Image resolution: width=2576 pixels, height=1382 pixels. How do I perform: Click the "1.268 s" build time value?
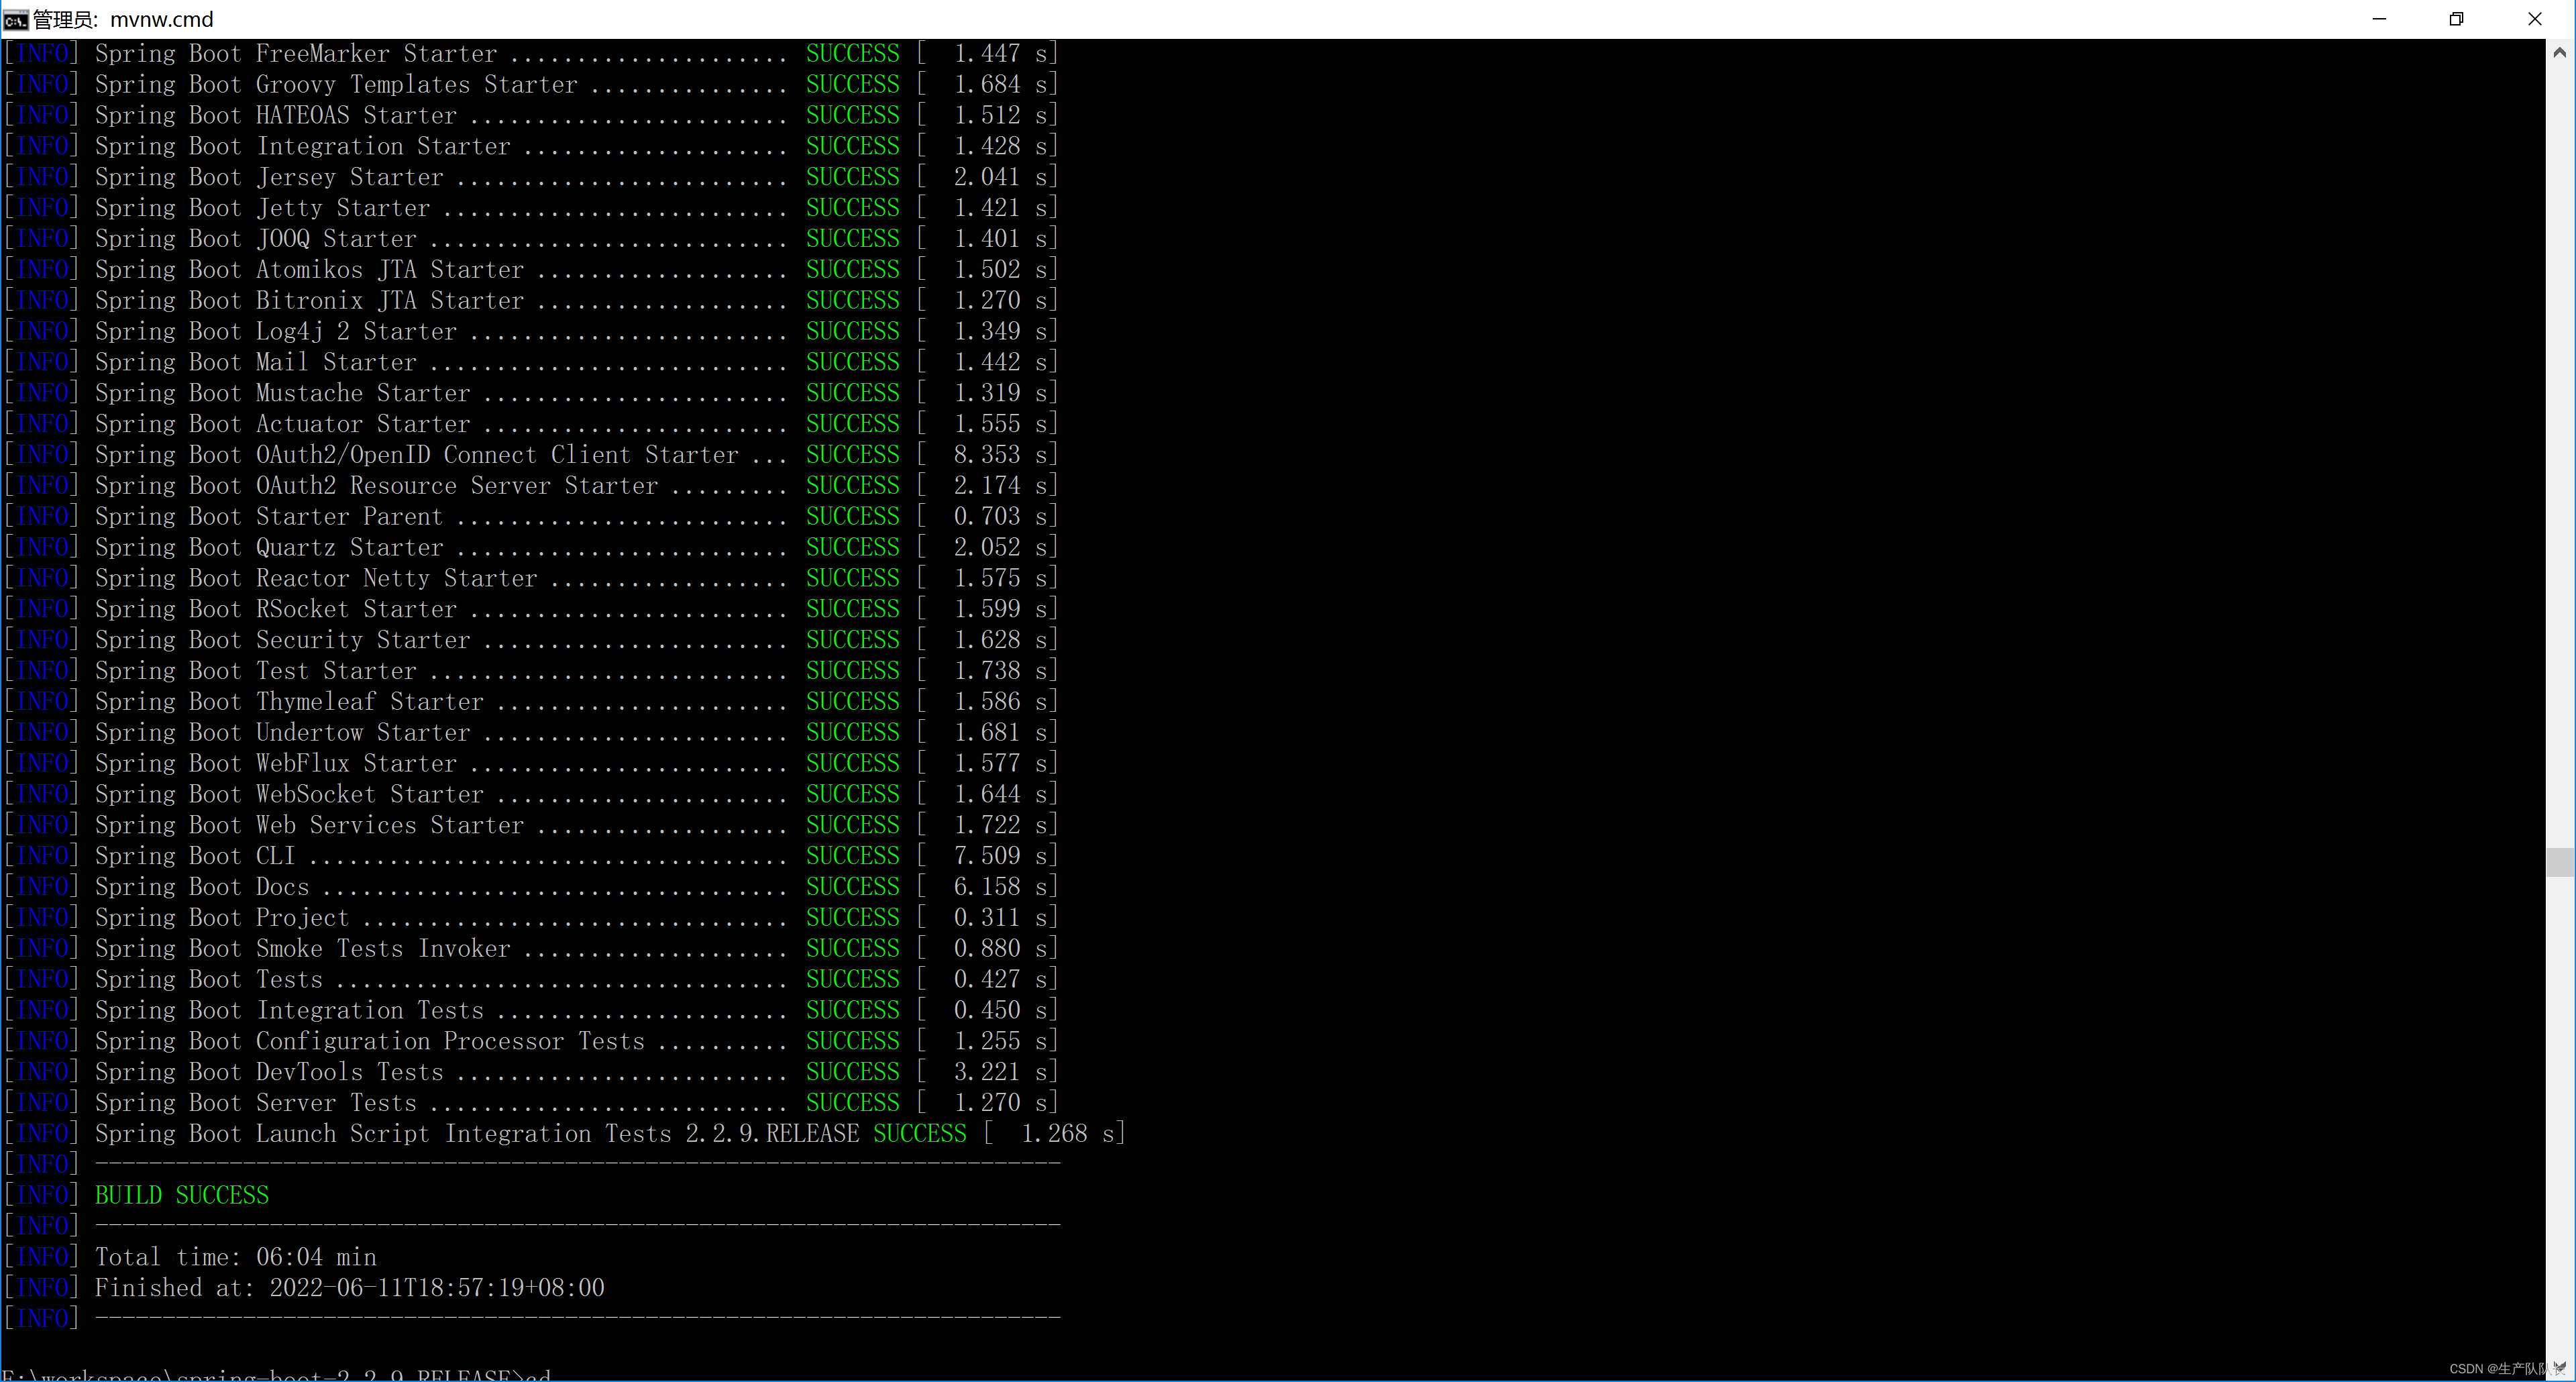[x=1068, y=1134]
